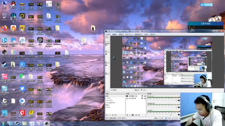
Task: Switch to OBS via its taskbar icon
Action: (x=47, y=123)
